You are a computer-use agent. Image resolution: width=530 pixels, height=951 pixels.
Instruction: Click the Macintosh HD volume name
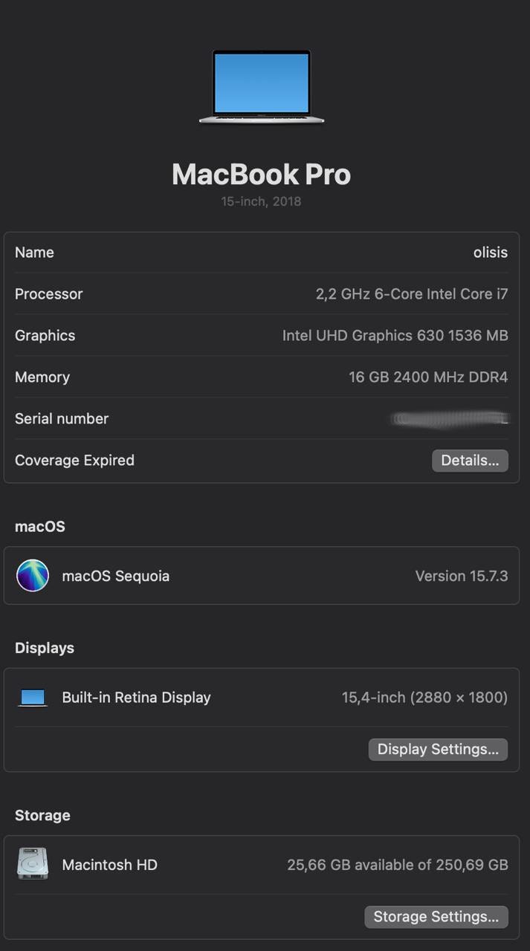[109, 865]
